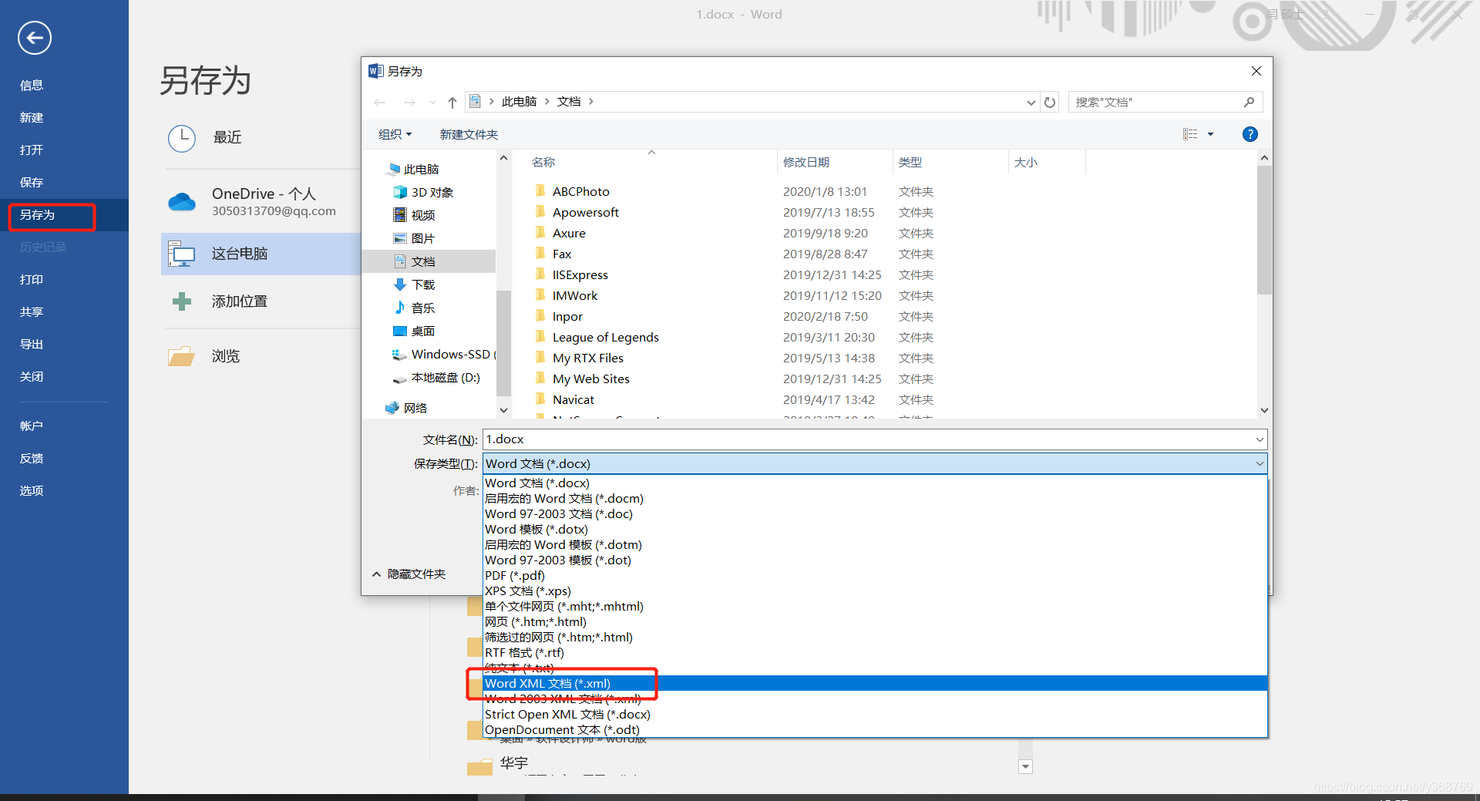Viewport: 1480px width, 801px height.
Task: Select 此电脑 in the navigation tree
Action: point(413,169)
